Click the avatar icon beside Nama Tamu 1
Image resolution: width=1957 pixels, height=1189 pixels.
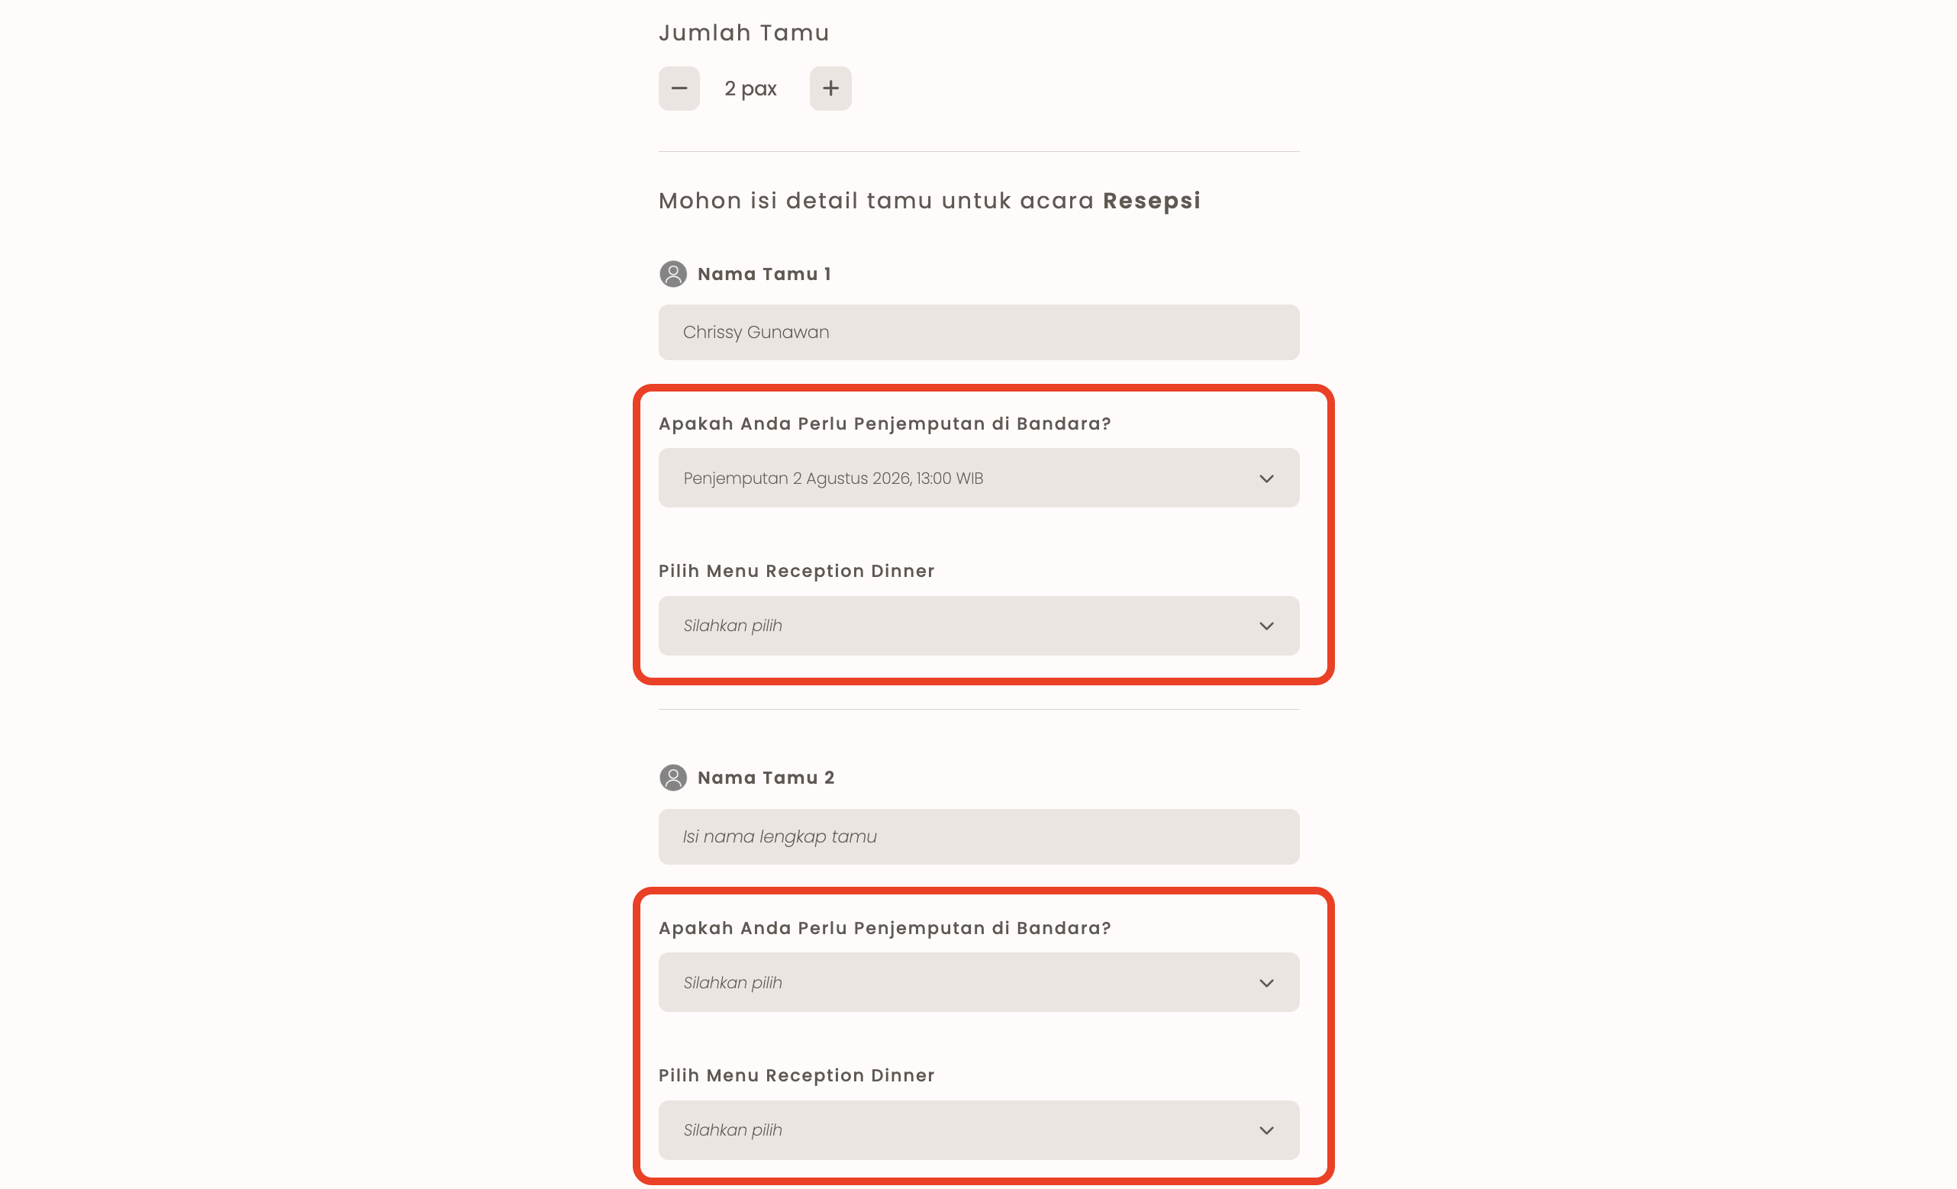coord(672,274)
